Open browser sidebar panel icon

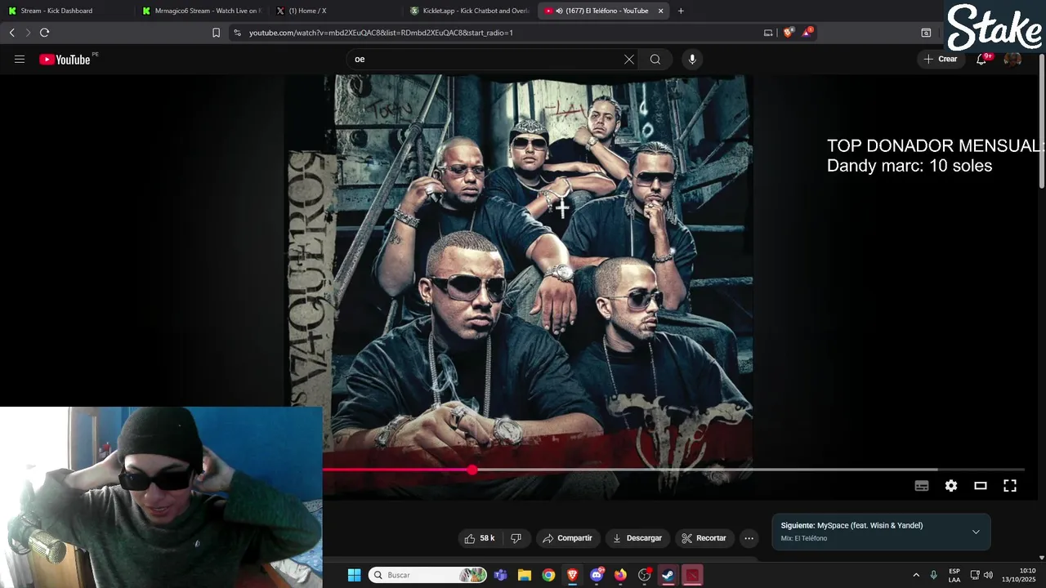[x=926, y=33]
